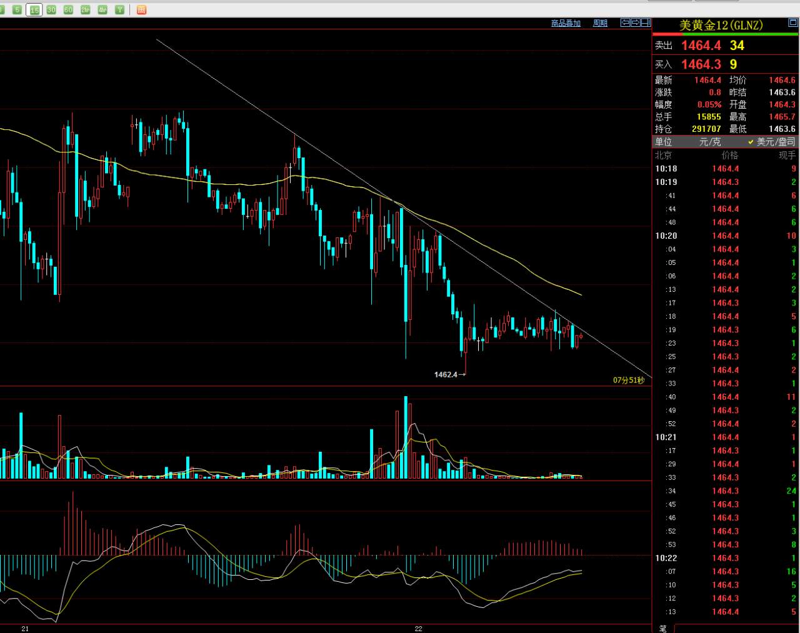Select the 4hr period icon
Image resolution: width=800 pixels, height=633 pixels.
pyautogui.click(x=102, y=10)
